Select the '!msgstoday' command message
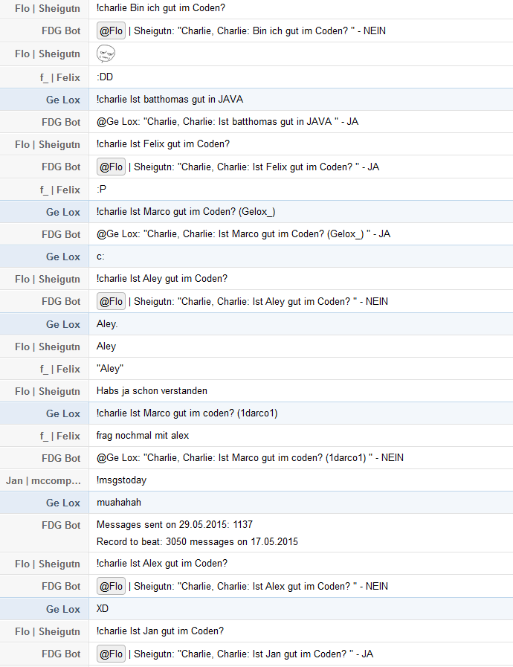Image resolution: width=513 pixels, height=667 pixels. click(x=122, y=480)
